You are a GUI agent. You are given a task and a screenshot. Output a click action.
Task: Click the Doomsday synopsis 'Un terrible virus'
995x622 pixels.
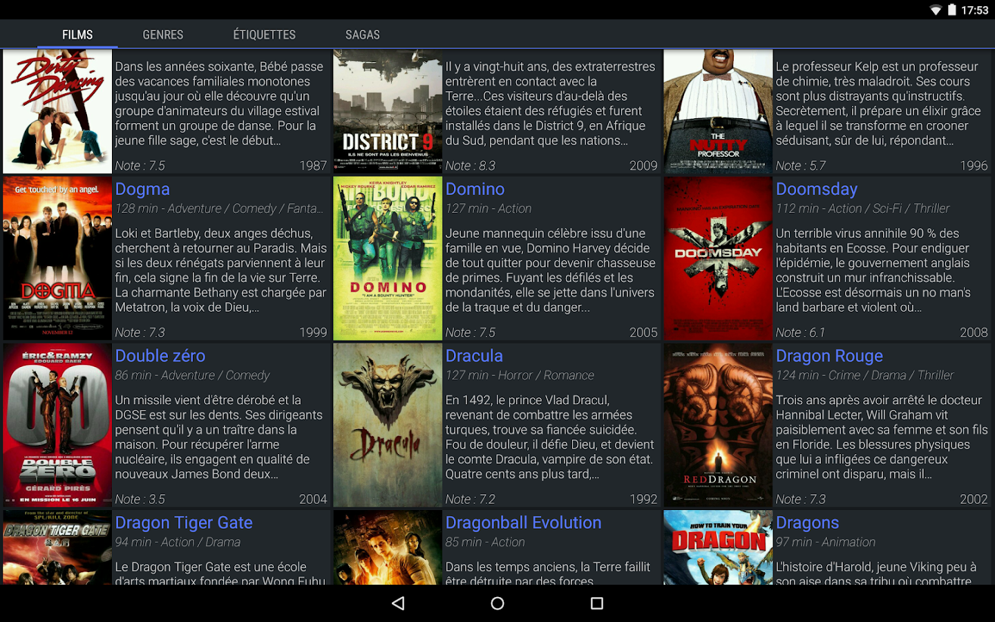click(x=873, y=270)
